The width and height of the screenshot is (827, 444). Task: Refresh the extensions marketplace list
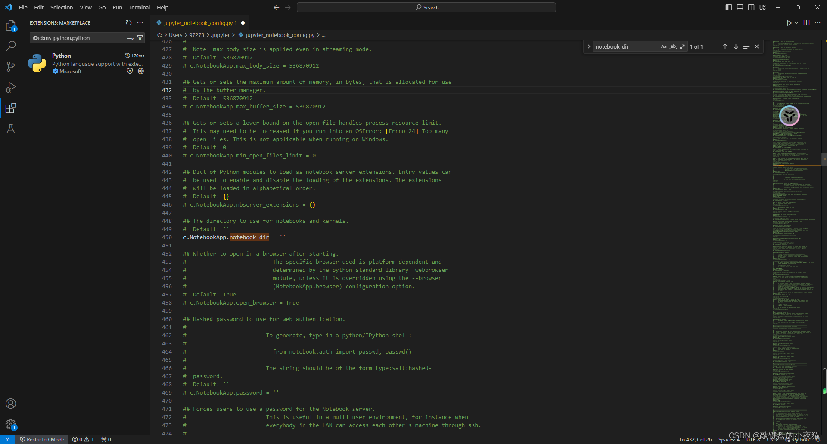129,23
